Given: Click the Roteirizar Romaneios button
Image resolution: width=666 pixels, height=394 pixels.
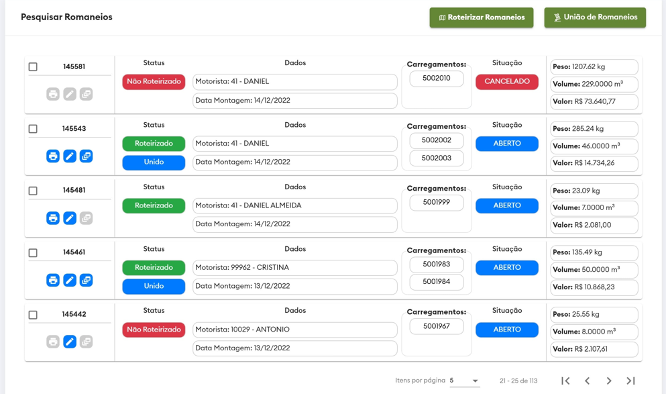Looking at the screenshot, I should [x=481, y=17].
